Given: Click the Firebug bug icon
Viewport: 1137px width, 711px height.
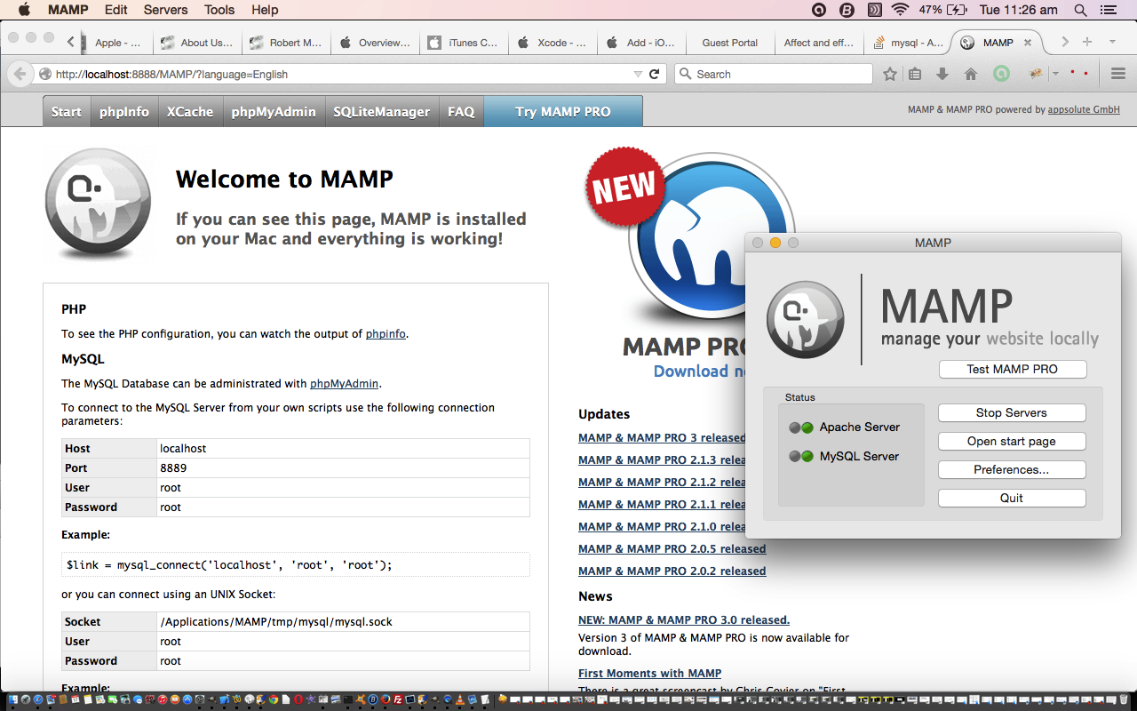Looking at the screenshot, I should pyautogui.click(x=1036, y=74).
